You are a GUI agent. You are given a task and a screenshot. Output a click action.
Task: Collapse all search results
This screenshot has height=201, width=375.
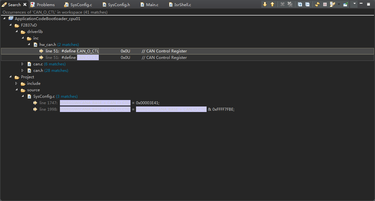[x=308, y=4]
